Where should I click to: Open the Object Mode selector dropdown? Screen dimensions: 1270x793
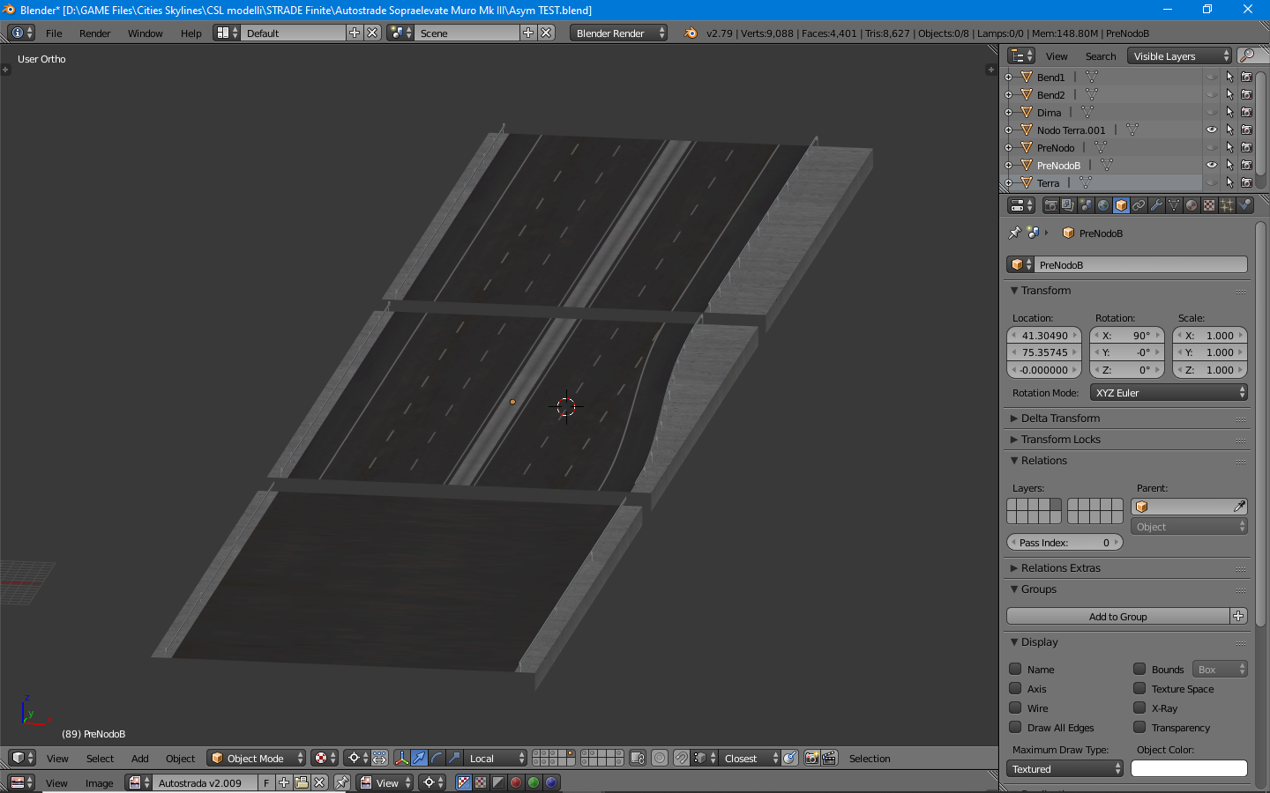(x=256, y=759)
